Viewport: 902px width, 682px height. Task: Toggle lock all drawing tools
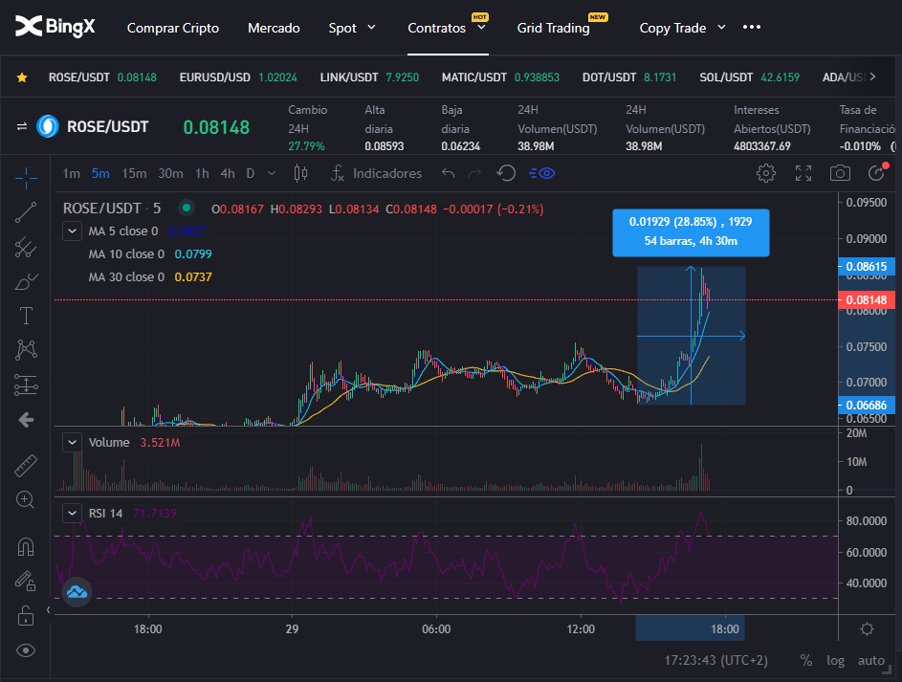click(x=26, y=615)
